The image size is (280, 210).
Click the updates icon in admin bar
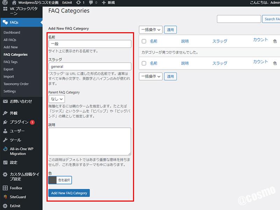tap(78, 2)
